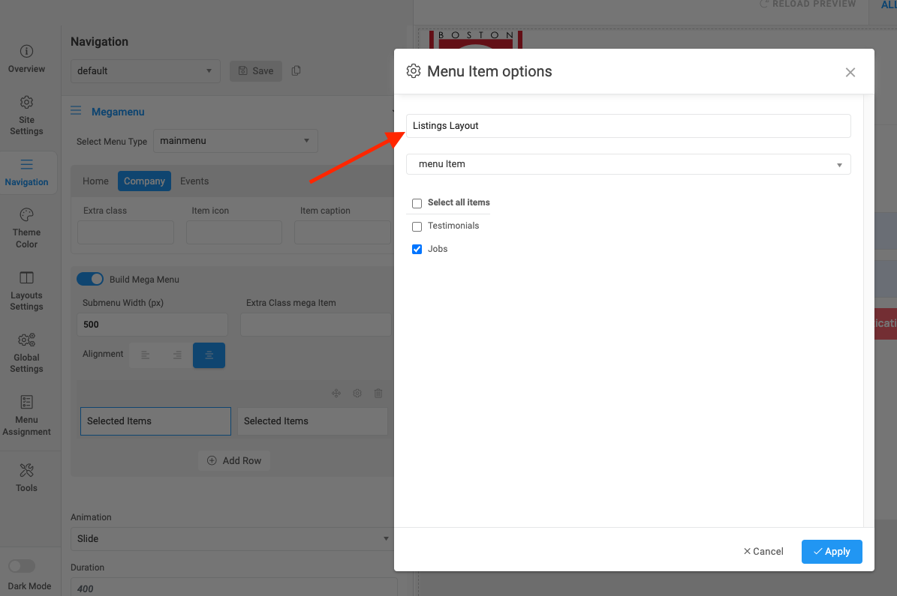Select the Home menu tab
Screen dimensions: 897x596
coord(95,181)
